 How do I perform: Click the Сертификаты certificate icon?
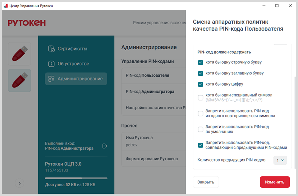(x=51, y=49)
